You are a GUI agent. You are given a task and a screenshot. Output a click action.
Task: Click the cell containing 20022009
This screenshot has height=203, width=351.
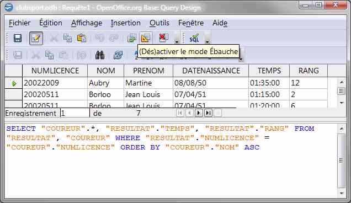point(55,83)
